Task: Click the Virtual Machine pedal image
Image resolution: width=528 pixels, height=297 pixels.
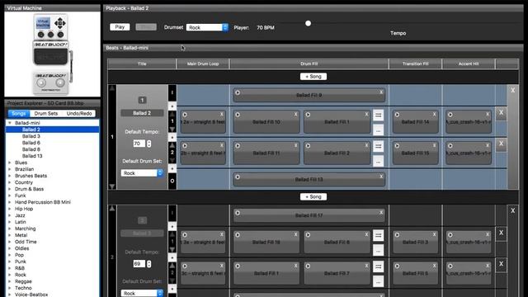Action: pyautogui.click(x=53, y=54)
